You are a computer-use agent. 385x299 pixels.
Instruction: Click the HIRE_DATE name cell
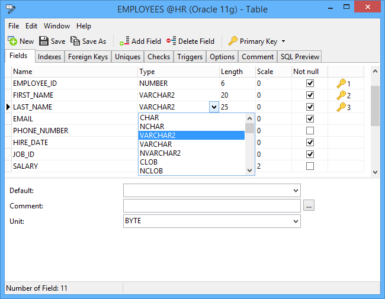click(75, 142)
